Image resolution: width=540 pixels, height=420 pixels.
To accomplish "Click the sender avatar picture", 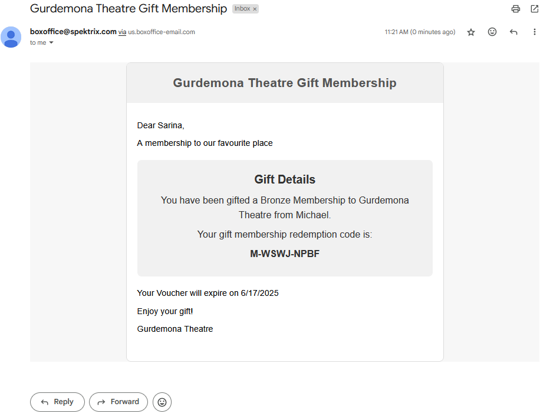I will (11, 37).
